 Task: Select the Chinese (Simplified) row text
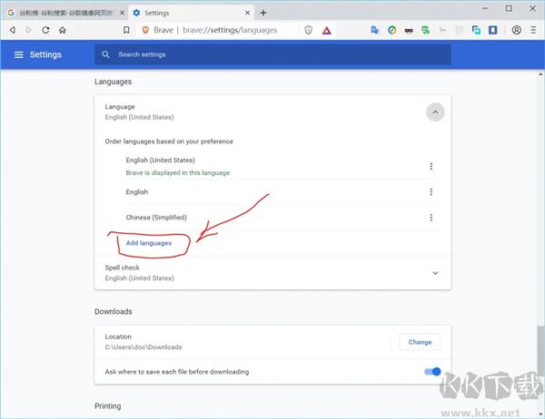(156, 218)
